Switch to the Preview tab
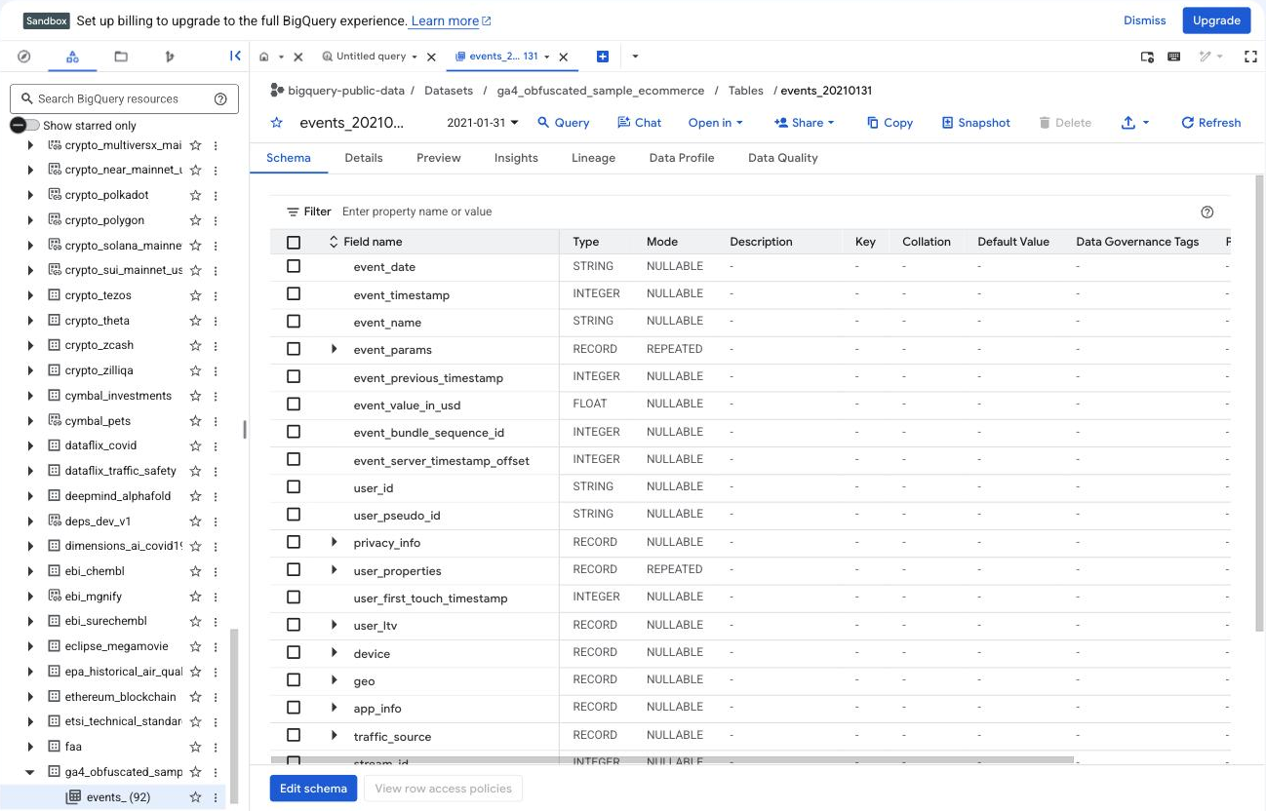The height and width of the screenshot is (811, 1266). (439, 158)
